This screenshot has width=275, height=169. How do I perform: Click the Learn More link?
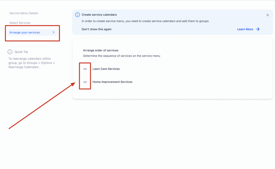[x=245, y=29]
